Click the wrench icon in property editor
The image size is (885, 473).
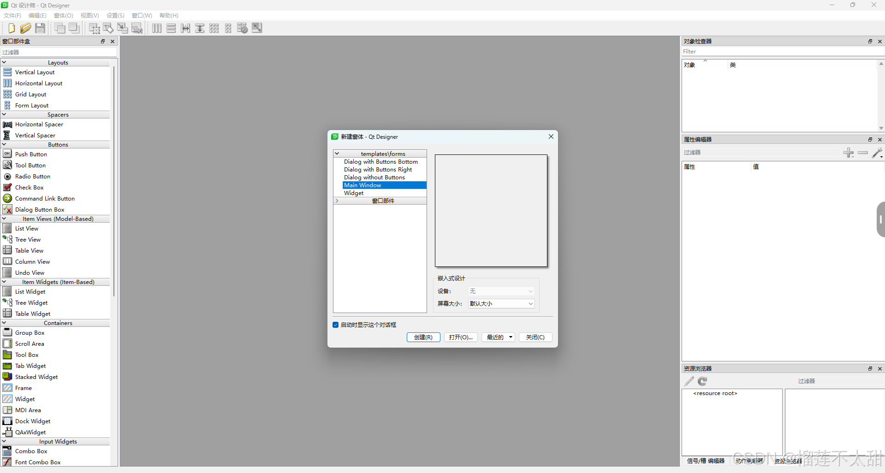coord(878,153)
